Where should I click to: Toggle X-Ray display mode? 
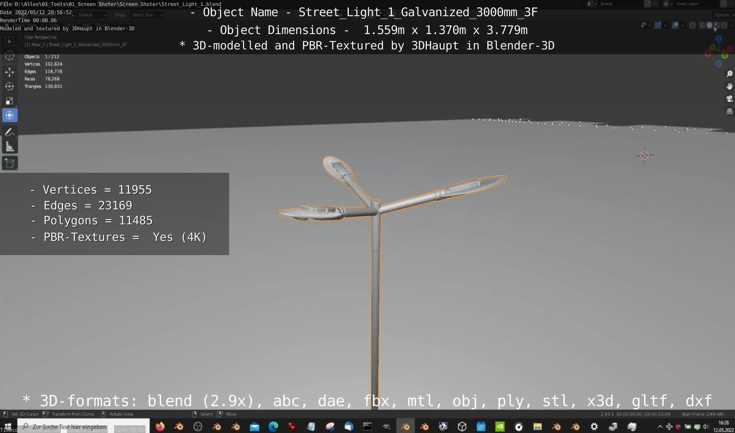click(692, 25)
